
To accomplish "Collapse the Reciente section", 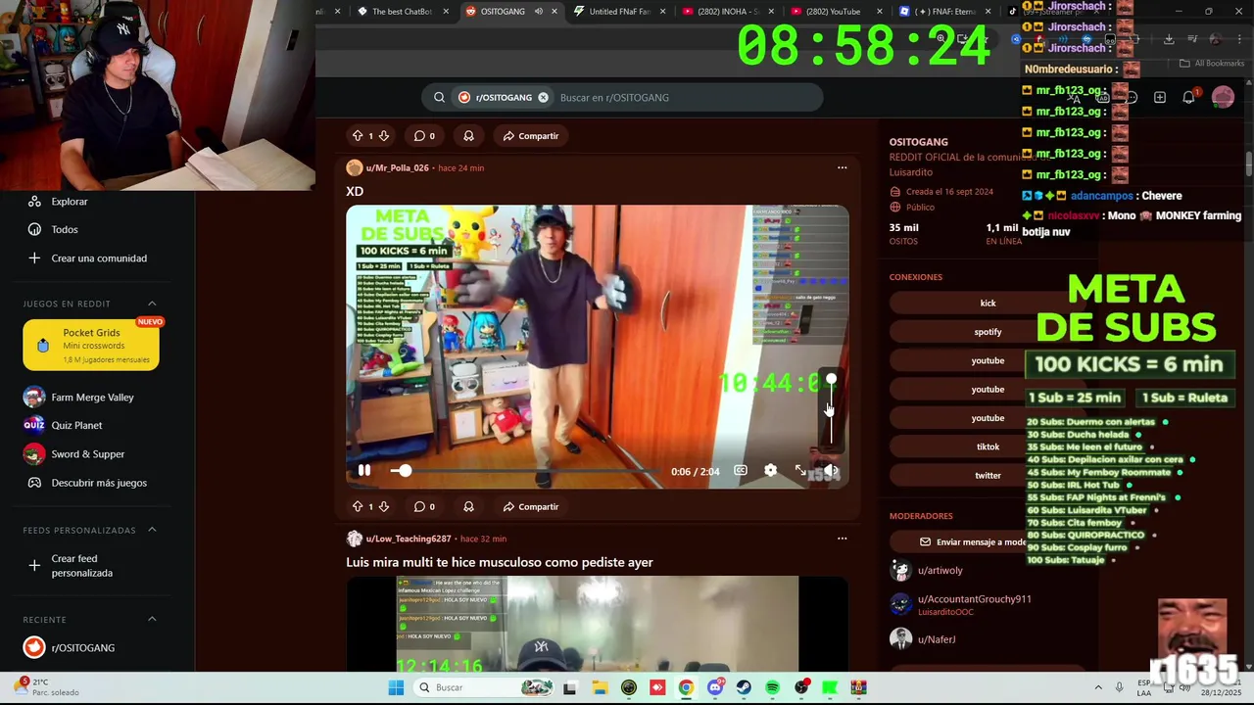I will (152, 619).
